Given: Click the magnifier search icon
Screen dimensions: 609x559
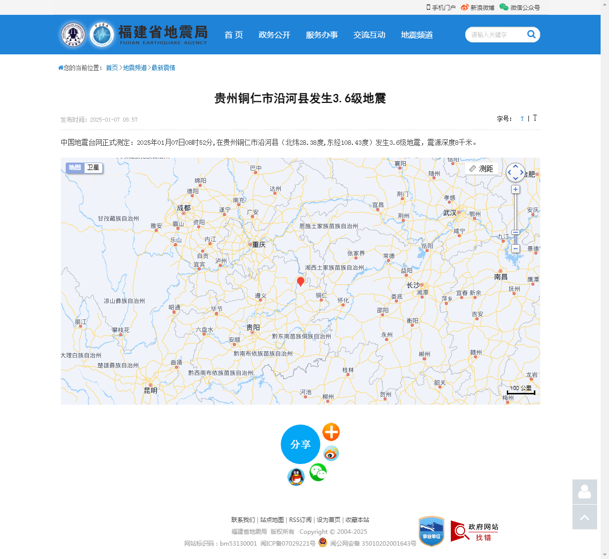Looking at the screenshot, I should pyautogui.click(x=531, y=34).
